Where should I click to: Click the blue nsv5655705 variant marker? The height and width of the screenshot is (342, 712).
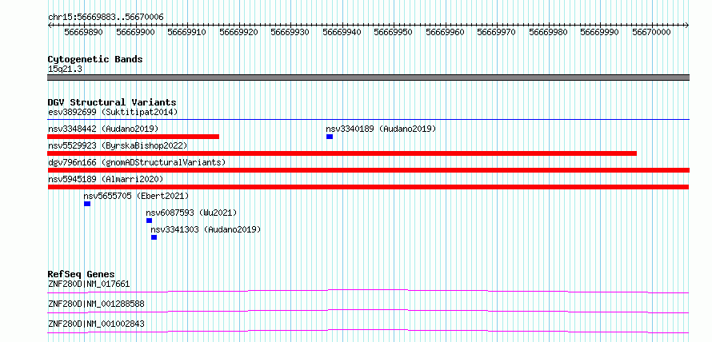pos(87,204)
